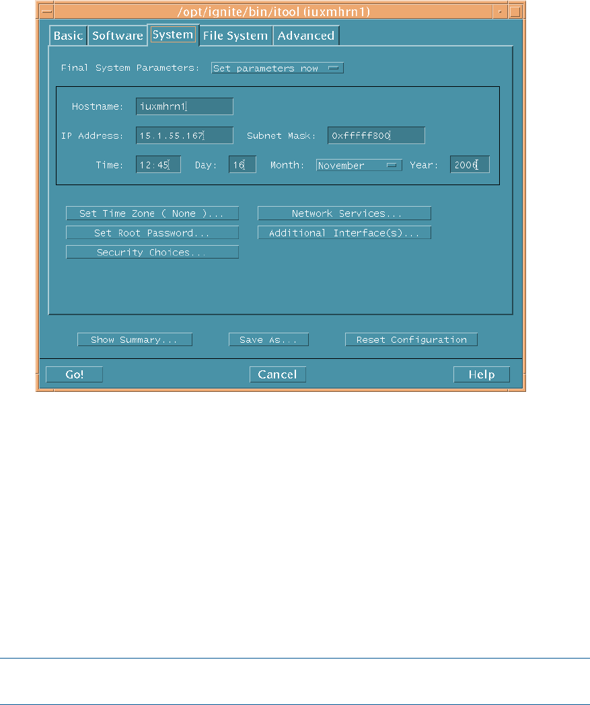Viewport: 590px width, 705px height.
Task: Click Reset Configuration button
Action: pos(411,339)
